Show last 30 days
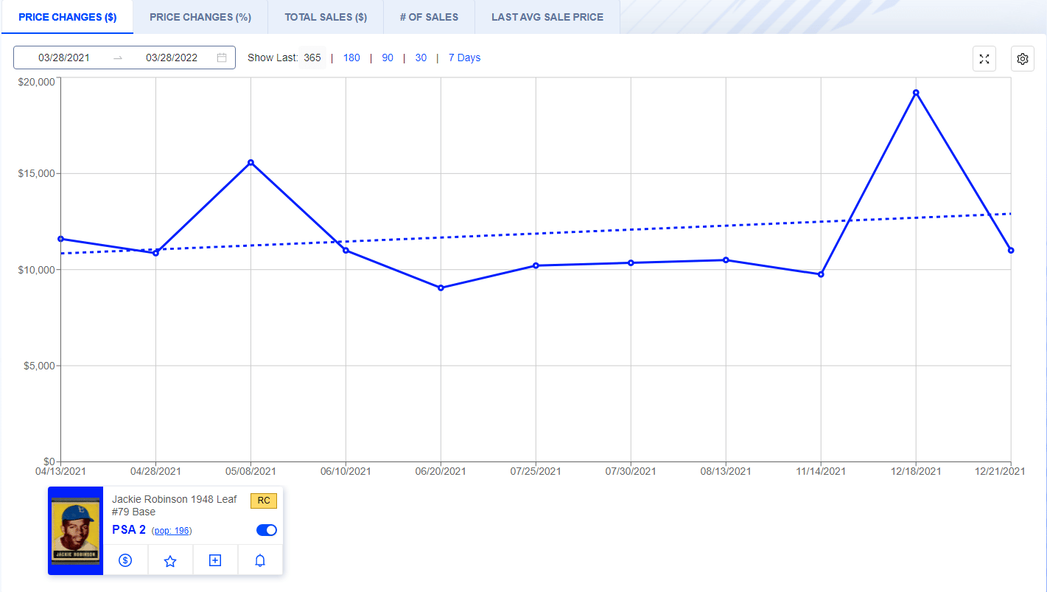The image size is (1047, 592). tap(421, 58)
